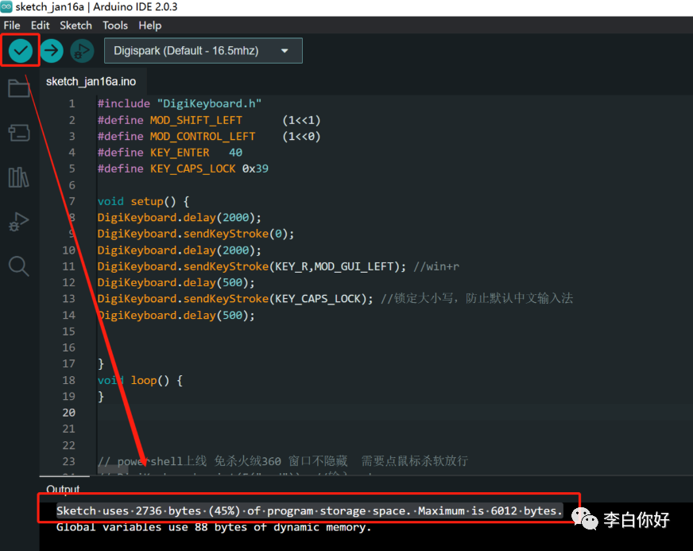Click the #include "DigiKeyboard.h" line
Viewport: 693px width, 551px height.
pyautogui.click(x=180, y=104)
